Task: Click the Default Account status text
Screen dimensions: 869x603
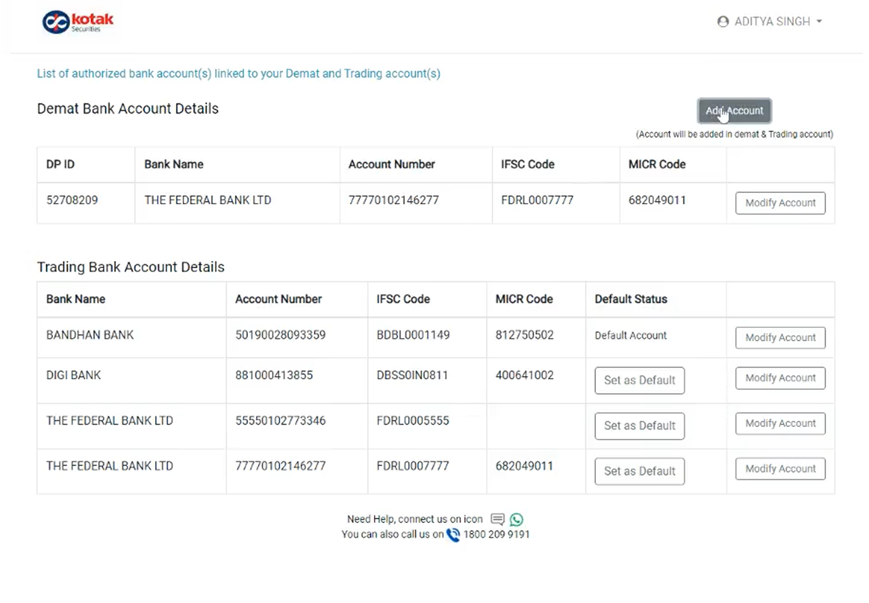Action: pos(631,336)
